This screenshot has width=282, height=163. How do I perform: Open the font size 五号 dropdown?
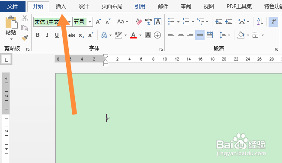point(90,22)
